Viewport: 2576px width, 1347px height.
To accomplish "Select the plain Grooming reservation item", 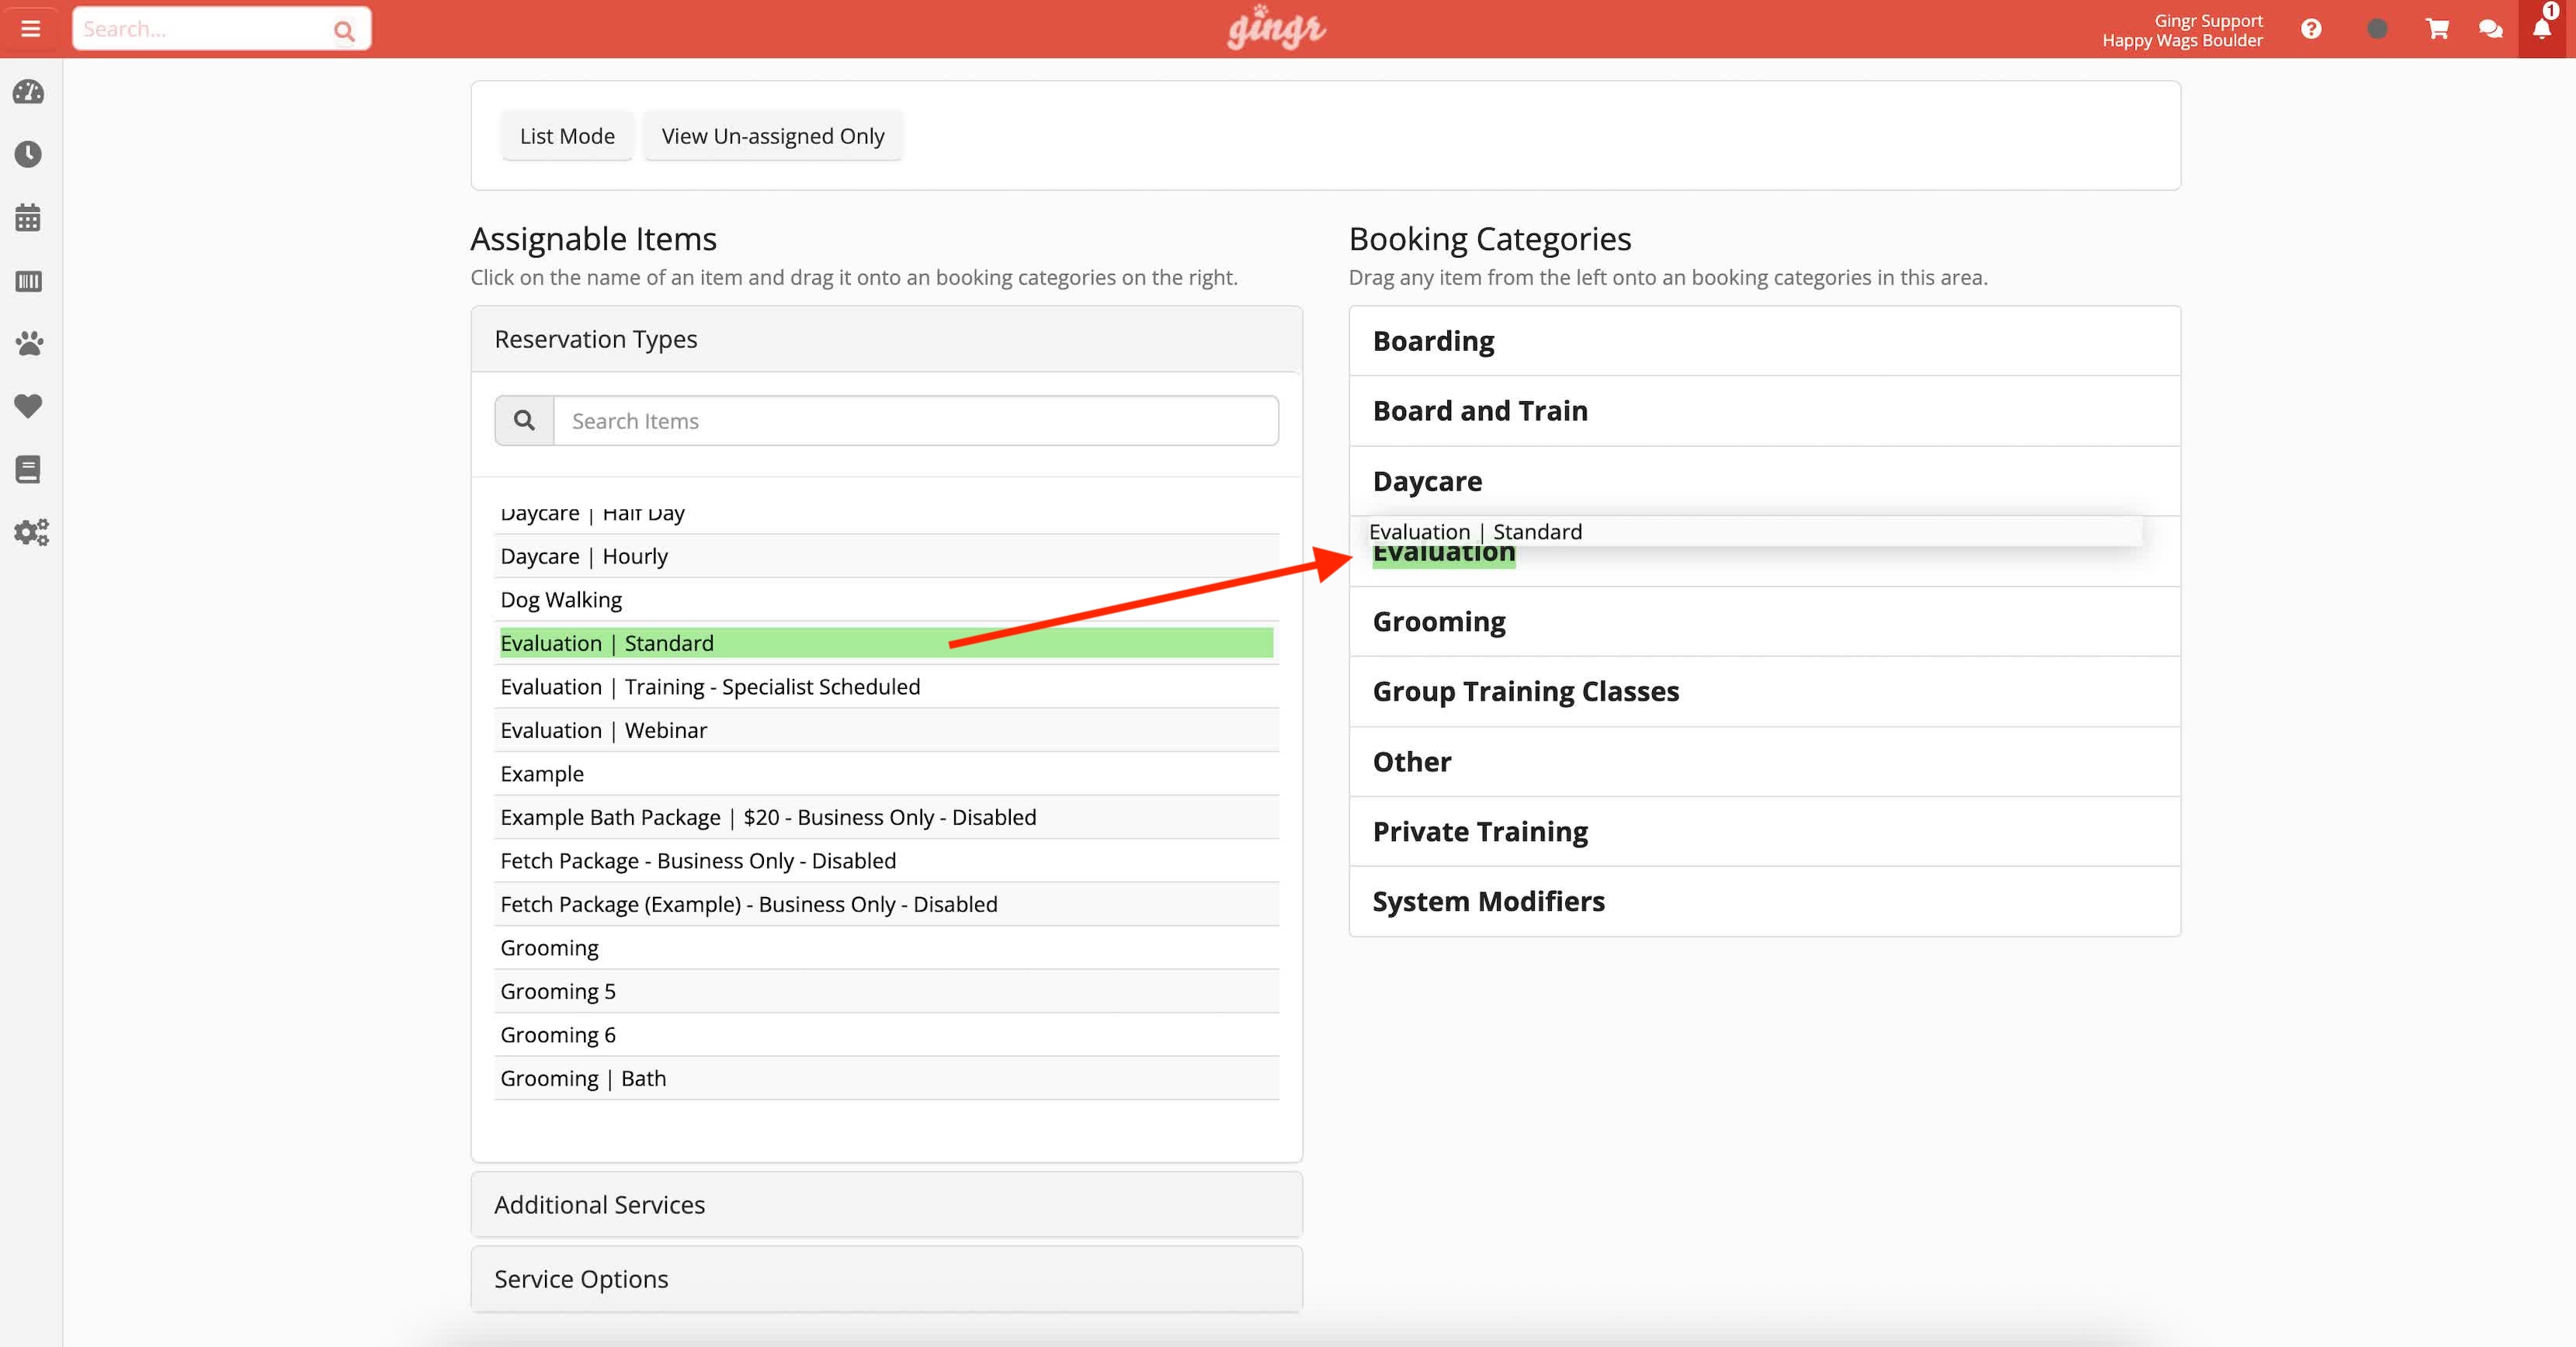I will click(886, 947).
